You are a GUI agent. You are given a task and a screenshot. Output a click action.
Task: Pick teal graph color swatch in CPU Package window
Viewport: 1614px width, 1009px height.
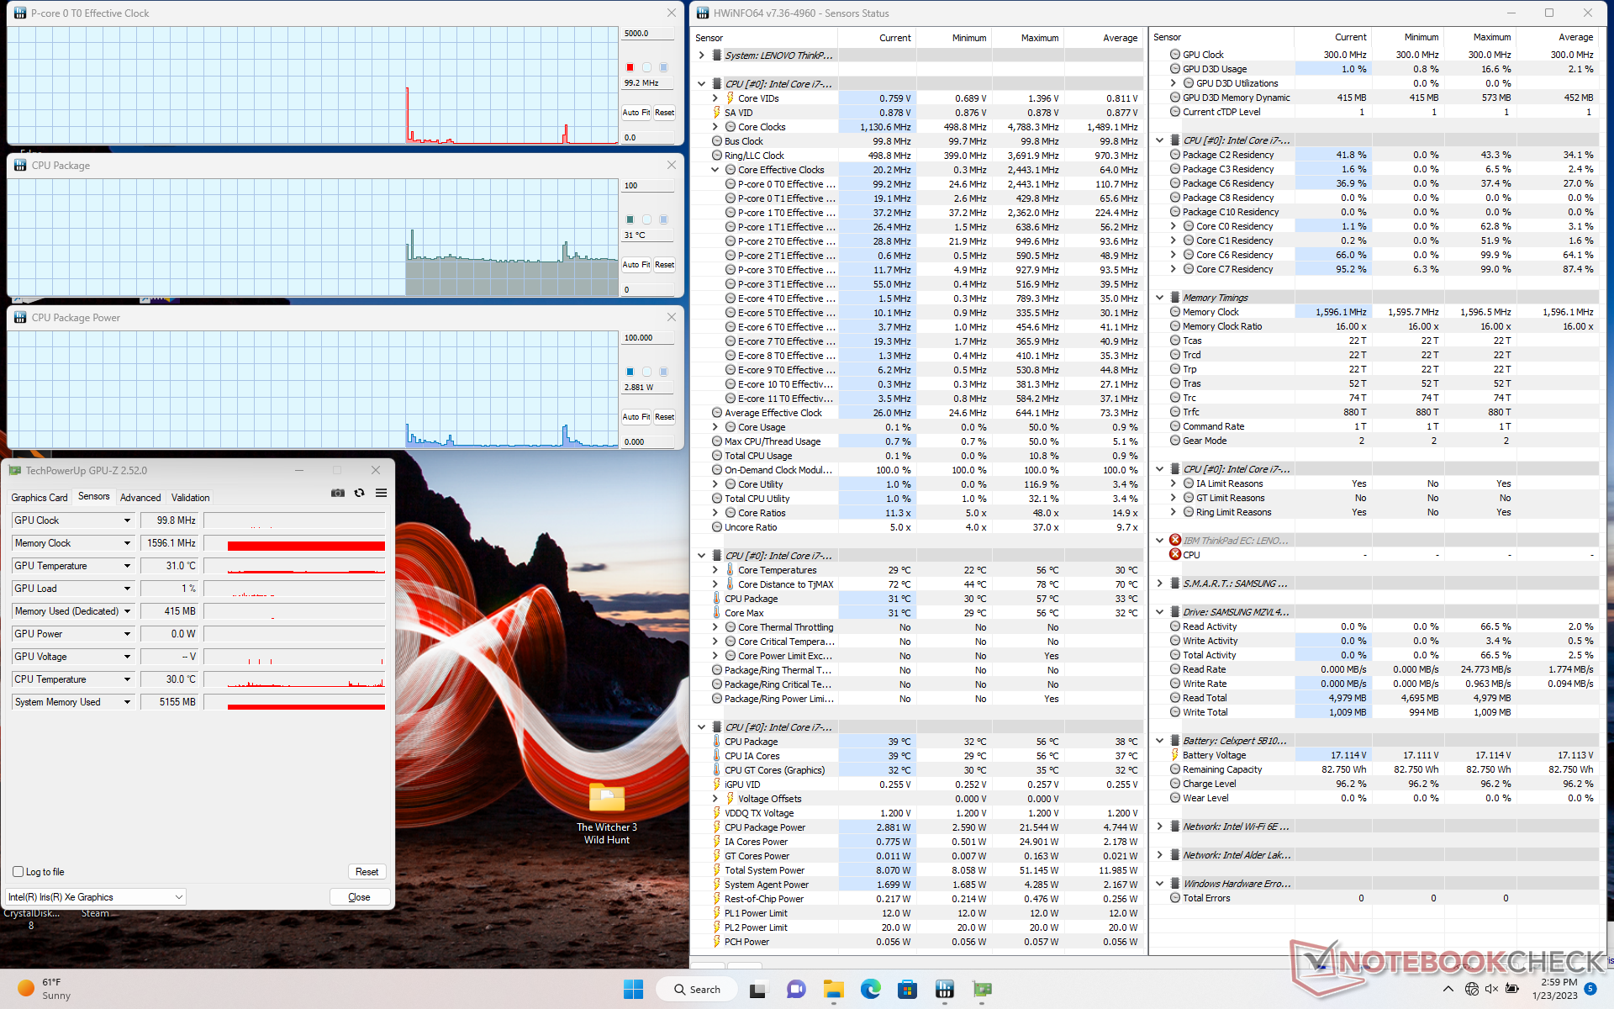point(630,219)
